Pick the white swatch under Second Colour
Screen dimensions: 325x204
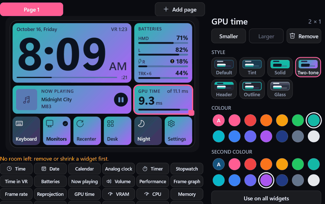pyautogui.click(x=313, y=180)
